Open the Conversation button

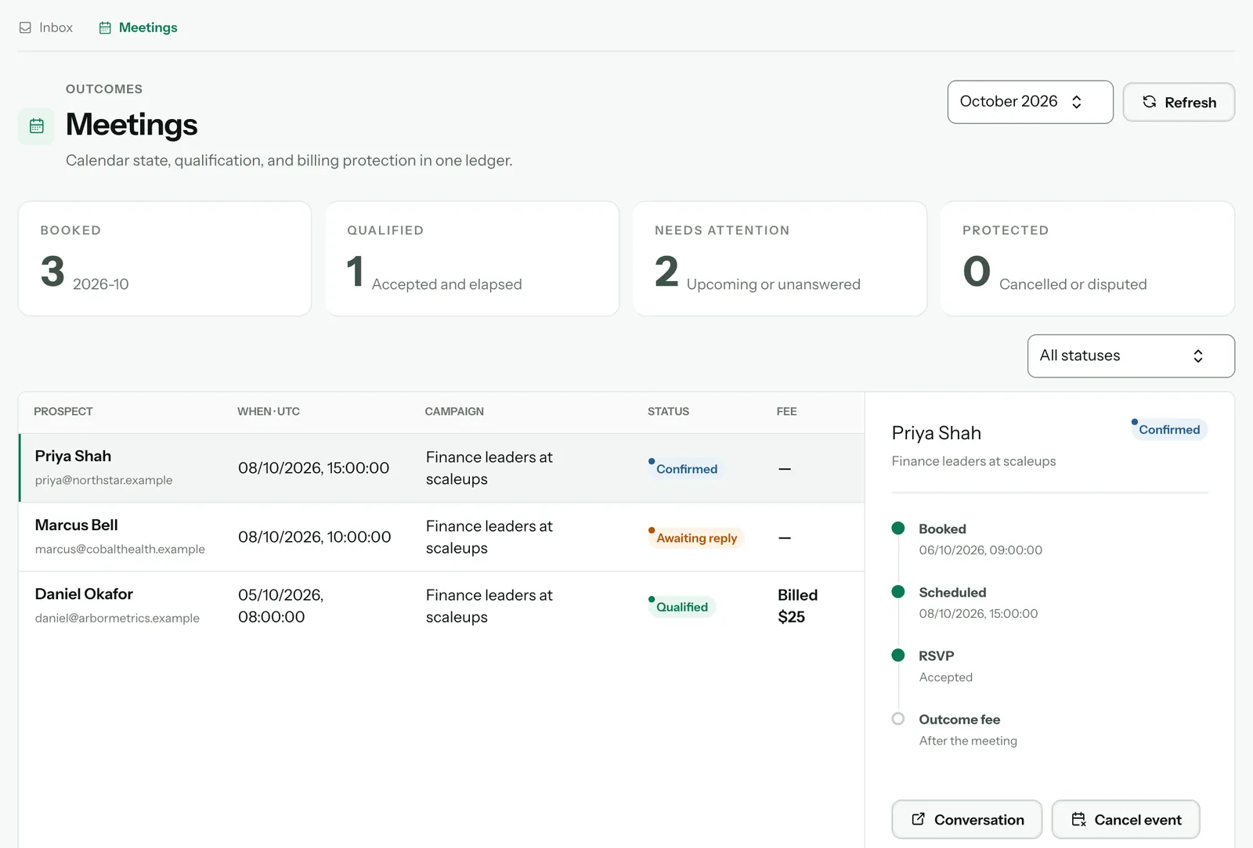tap(966, 819)
